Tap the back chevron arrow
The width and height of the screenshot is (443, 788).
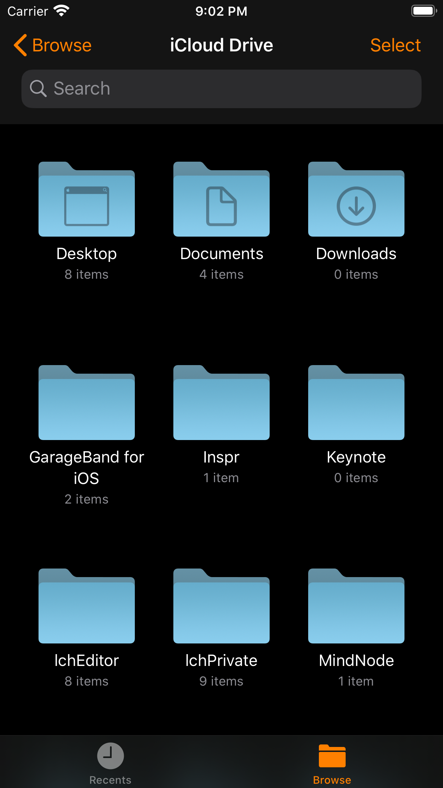click(20, 45)
